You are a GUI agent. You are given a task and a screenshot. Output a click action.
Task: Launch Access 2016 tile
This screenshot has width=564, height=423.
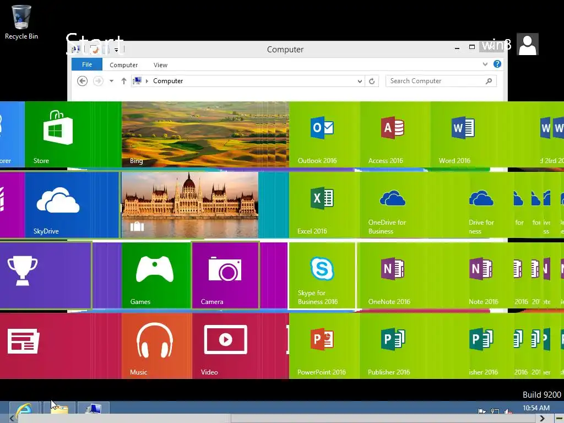click(395, 134)
